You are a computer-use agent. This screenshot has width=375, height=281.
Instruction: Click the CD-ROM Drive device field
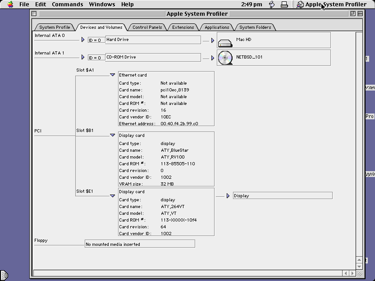tap(153, 57)
